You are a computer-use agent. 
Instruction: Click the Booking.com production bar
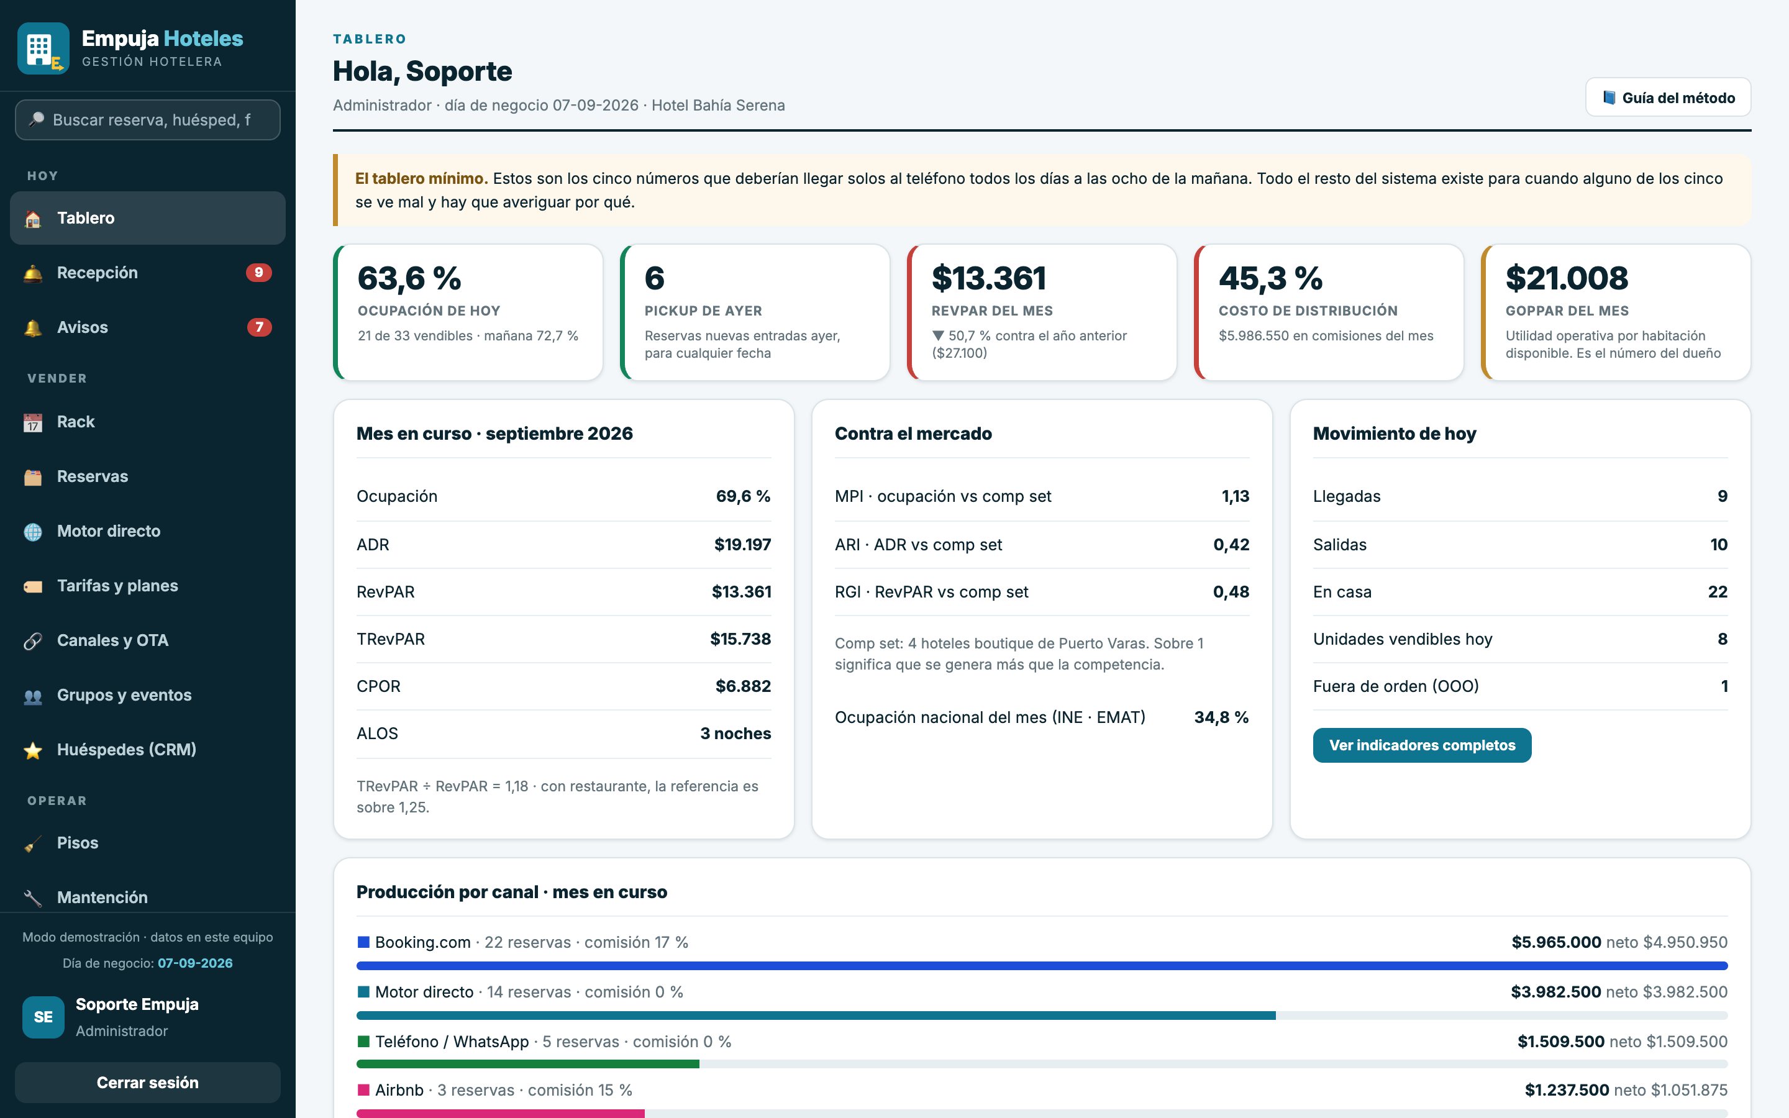tap(1042, 966)
